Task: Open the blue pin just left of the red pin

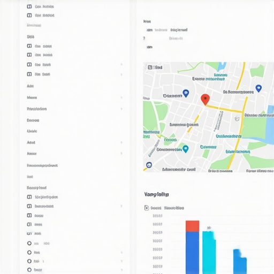Action: click(x=186, y=93)
